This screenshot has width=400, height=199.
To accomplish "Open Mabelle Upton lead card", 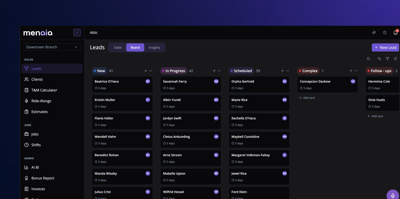I will point(191,177).
